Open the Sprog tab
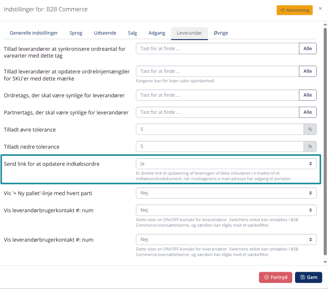328x289 pixels. coord(76,33)
